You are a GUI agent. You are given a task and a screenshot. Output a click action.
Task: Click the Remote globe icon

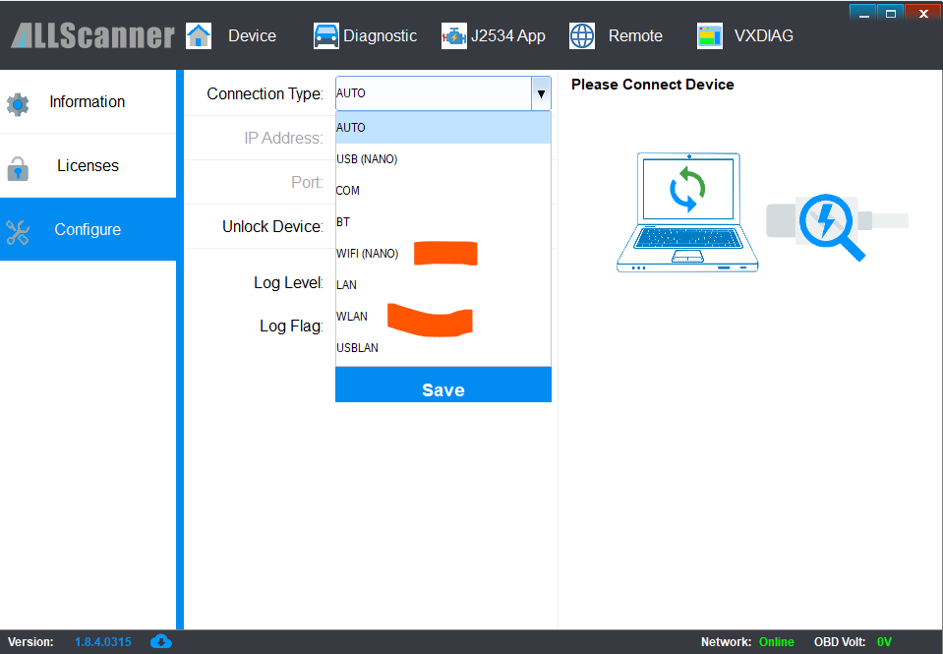click(x=582, y=35)
